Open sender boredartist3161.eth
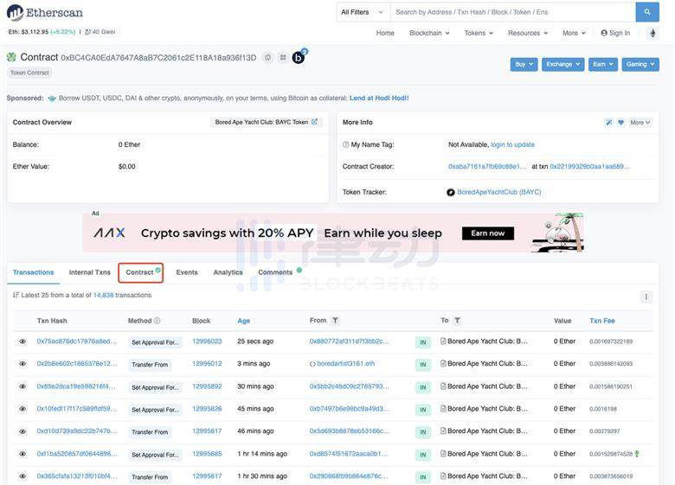 345,364
